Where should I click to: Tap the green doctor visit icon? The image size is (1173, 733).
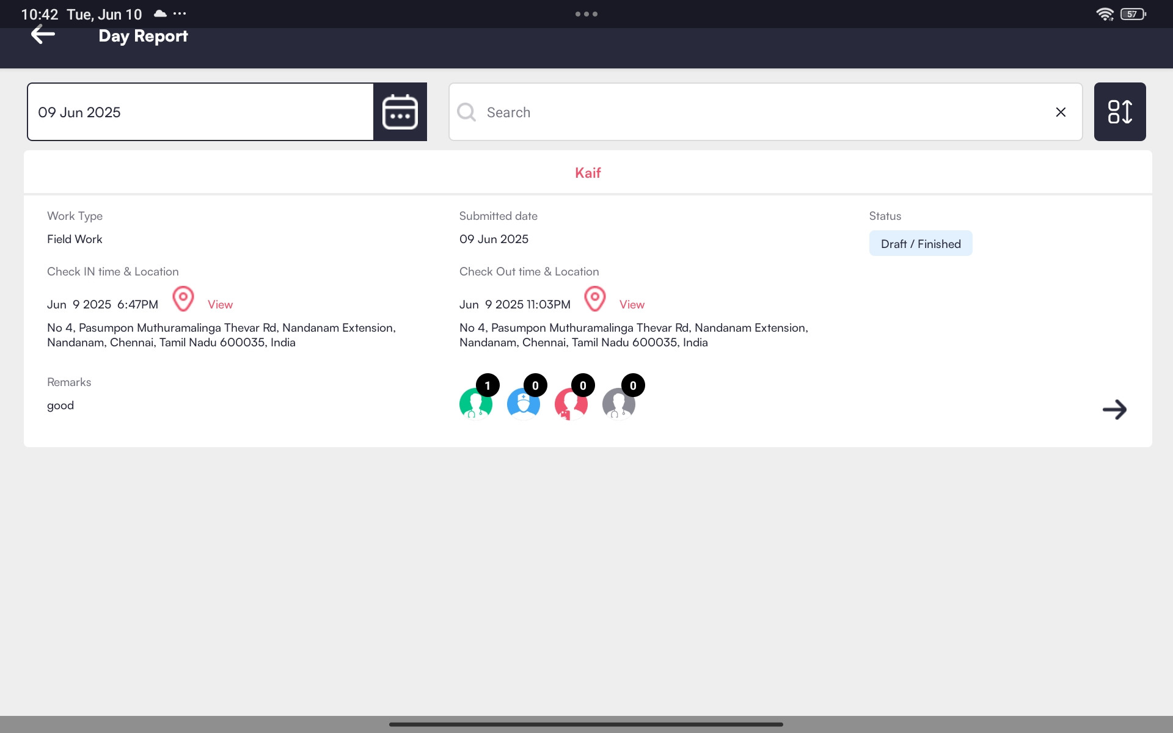click(475, 404)
